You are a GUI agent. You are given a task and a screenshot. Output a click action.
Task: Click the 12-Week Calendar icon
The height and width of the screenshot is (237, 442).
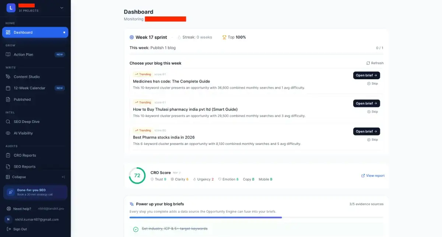[x=8, y=88]
